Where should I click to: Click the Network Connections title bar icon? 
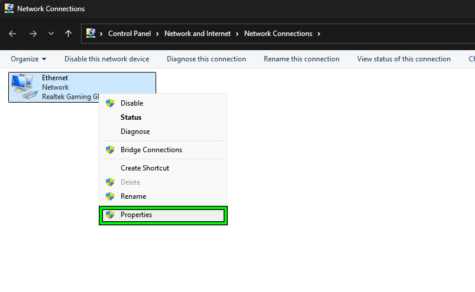9,9
